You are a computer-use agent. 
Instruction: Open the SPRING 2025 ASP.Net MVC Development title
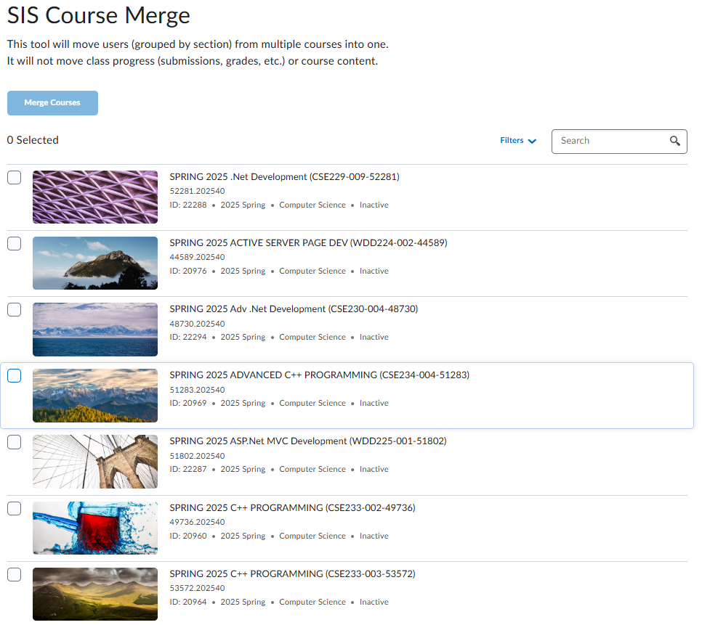tap(308, 441)
